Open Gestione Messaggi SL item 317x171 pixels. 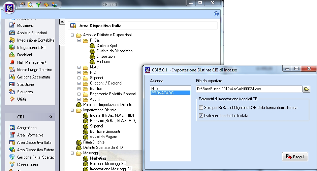tap(108, 164)
